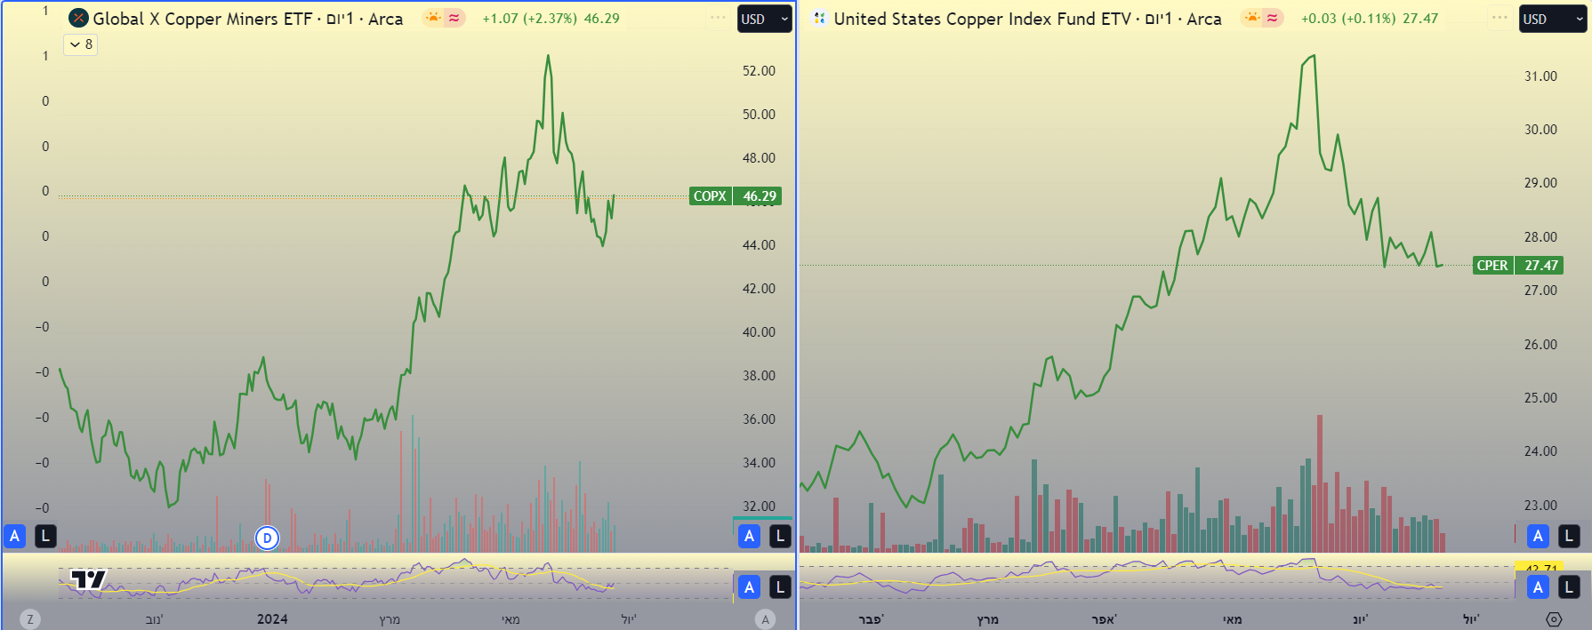Click the dividend D marker on the COPX chart

pyautogui.click(x=267, y=538)
